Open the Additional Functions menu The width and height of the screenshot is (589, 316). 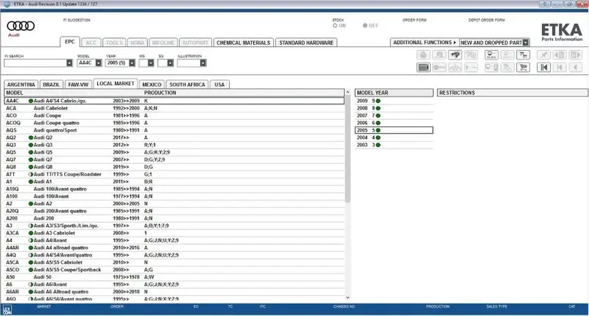(x=425, y=43)
